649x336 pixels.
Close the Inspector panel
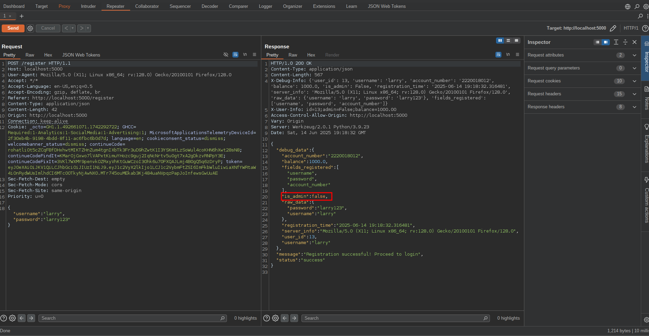(x=634, y=42)
